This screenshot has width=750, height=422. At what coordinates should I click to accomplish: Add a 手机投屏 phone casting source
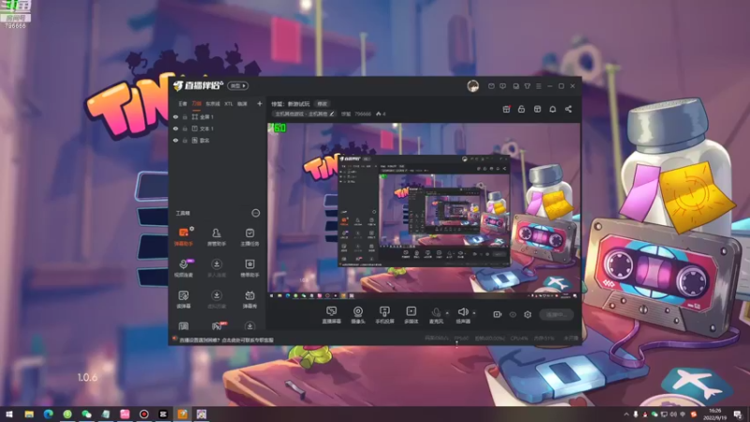point(384,315)
